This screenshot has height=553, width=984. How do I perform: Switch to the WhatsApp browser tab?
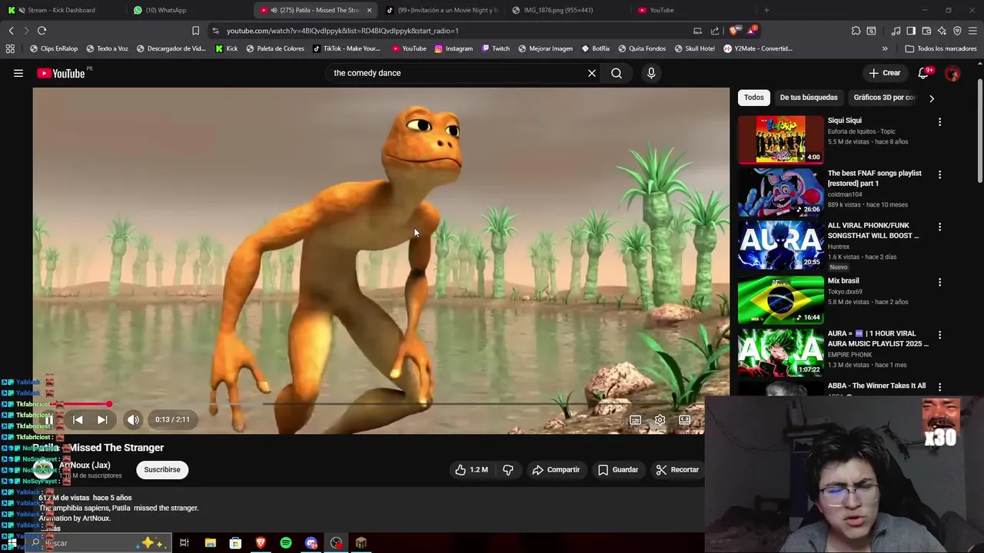[x=166, y=10]
